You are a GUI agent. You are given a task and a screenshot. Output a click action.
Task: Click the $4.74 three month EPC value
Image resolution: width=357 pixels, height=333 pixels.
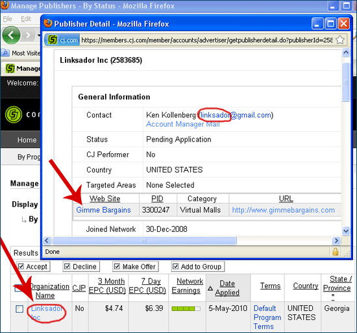click(114, 308)
